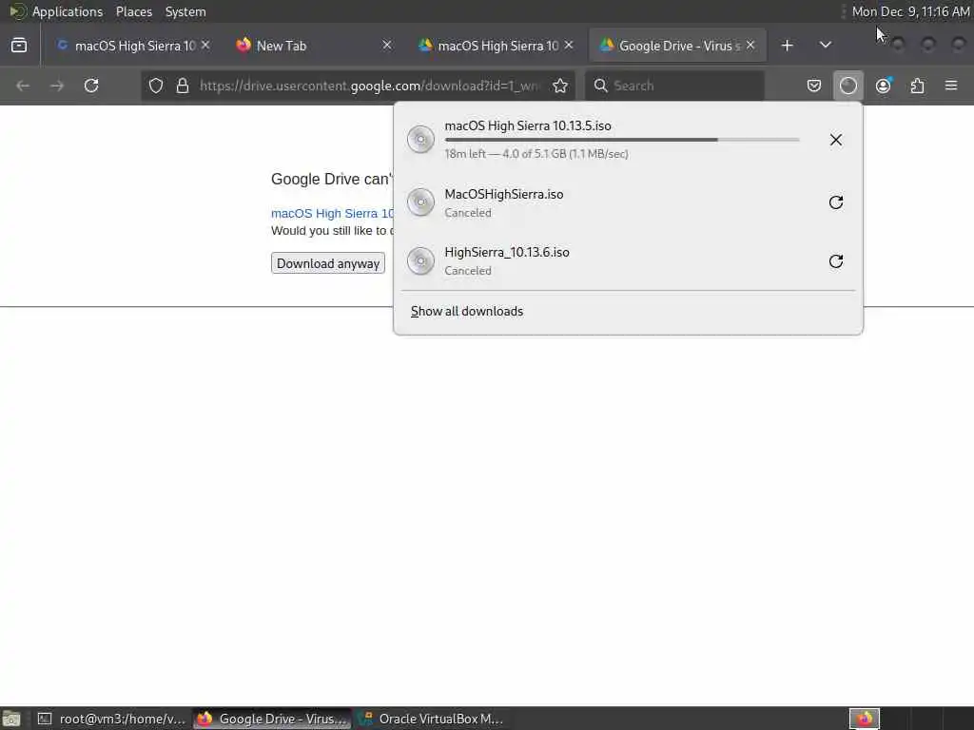The width and height of the screenshot is (974, 730).
Task: Toggle the Downloads toolbar button
Action: tap(848, 86)
